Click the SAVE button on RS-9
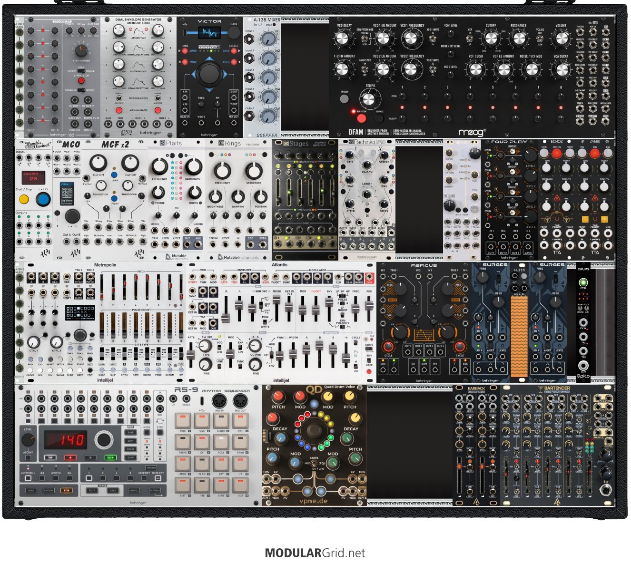This screenshot has width=631, height=563. pos(131,433)
